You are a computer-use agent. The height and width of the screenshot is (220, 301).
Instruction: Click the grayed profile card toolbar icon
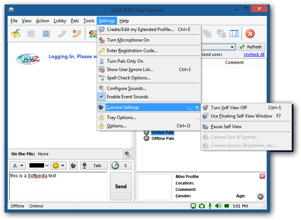[x=31, y=34]
